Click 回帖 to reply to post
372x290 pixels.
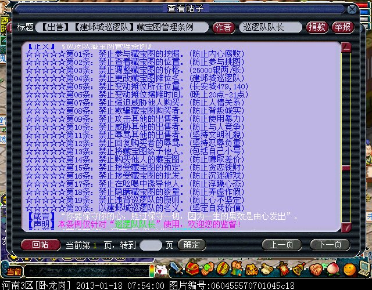[x=40, y=244]
